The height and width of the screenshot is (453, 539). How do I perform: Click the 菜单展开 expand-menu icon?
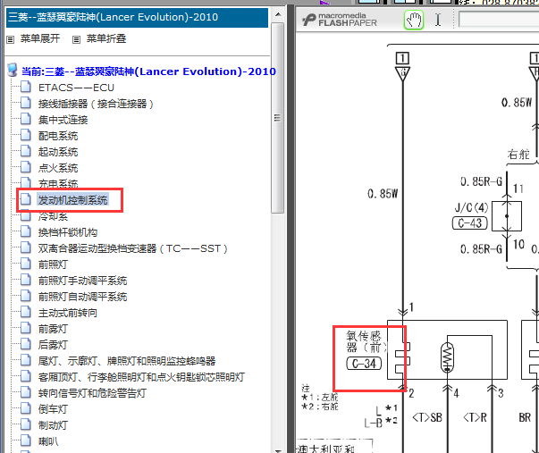tap(11, 39)
